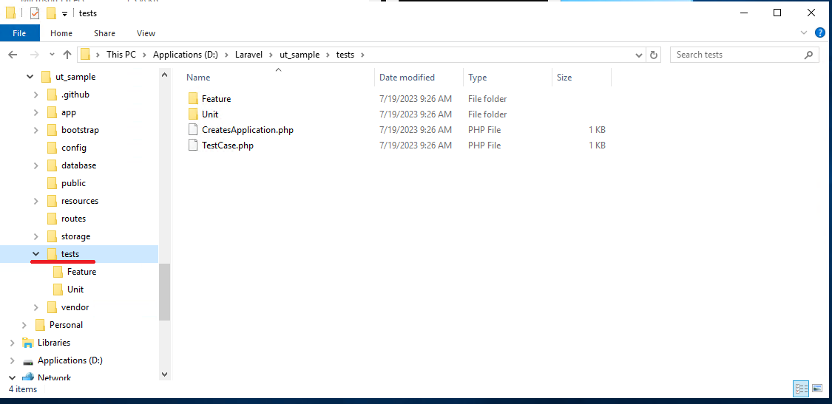Select the Feature folder in file list
The height and width of the screenshot is (404, 832).
point(217,99)
